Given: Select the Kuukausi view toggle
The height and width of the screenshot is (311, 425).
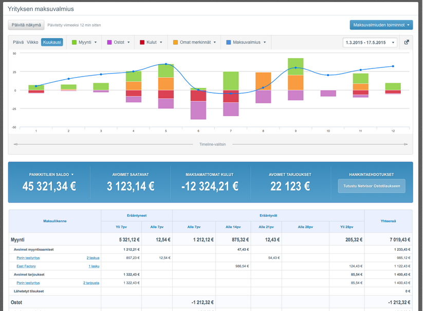Looking at the screenshot, I should click(x=52, y=42).
